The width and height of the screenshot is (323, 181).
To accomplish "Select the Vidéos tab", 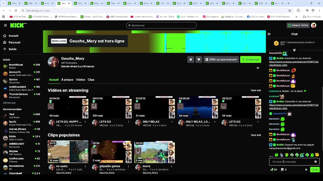I will [x=80, y=80].
